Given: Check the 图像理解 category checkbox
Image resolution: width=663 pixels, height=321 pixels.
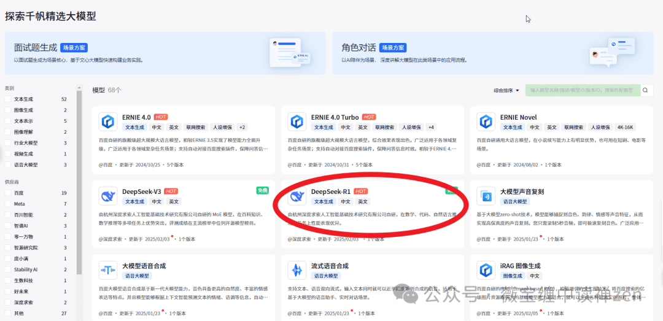Looking at the screenshot, I should pyautogui.click(x=7, y=132).
